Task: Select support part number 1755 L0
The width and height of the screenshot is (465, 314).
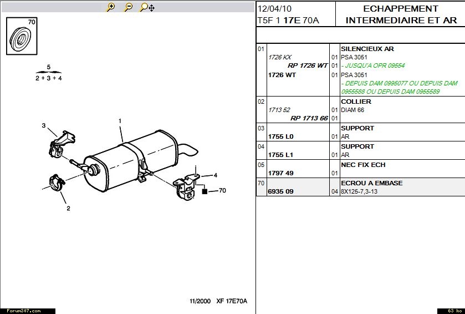Action: [280, 136]
